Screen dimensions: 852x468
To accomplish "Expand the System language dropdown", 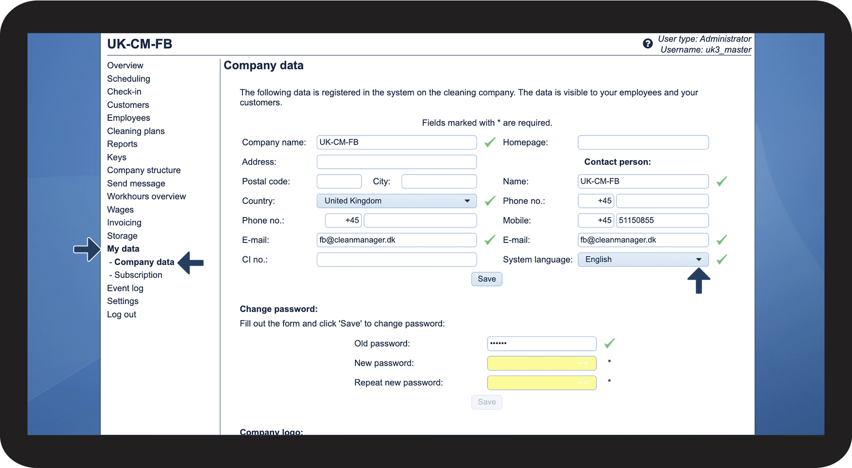I will 643,259.
